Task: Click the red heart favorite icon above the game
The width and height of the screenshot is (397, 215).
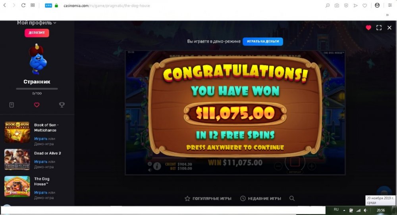Action: [368, 28]
